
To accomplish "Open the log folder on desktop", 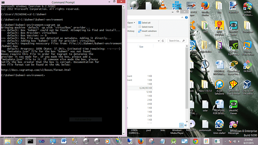I will tap(219, 7).
